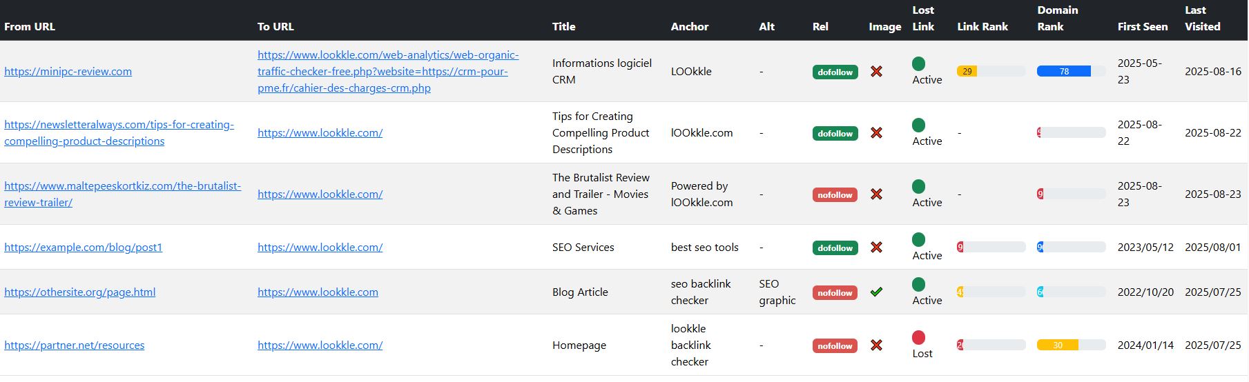This screenshot has height=382, width=1249.
Task: Select the title 'Blog Article'
Action: point(580,292)
